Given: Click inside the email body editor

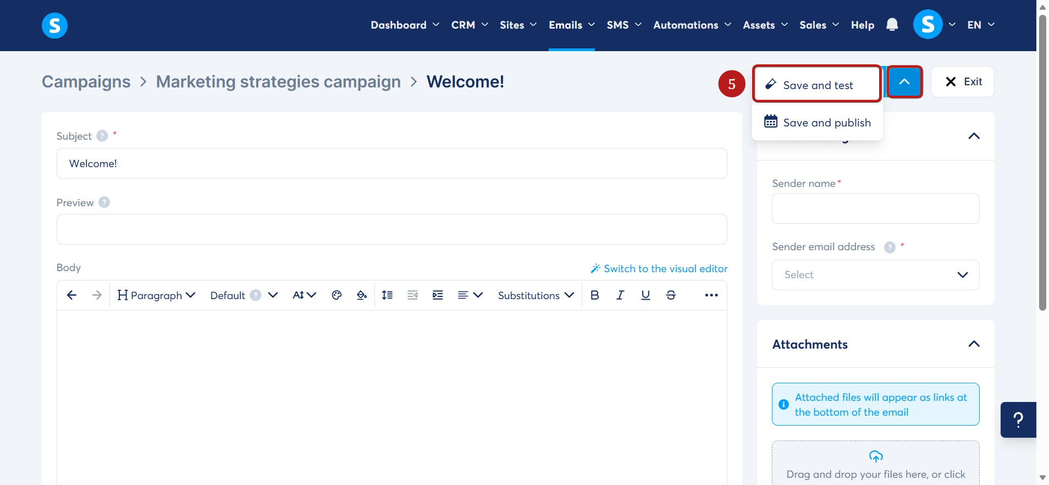Looking at the screenshot, I should click(391, 398).
